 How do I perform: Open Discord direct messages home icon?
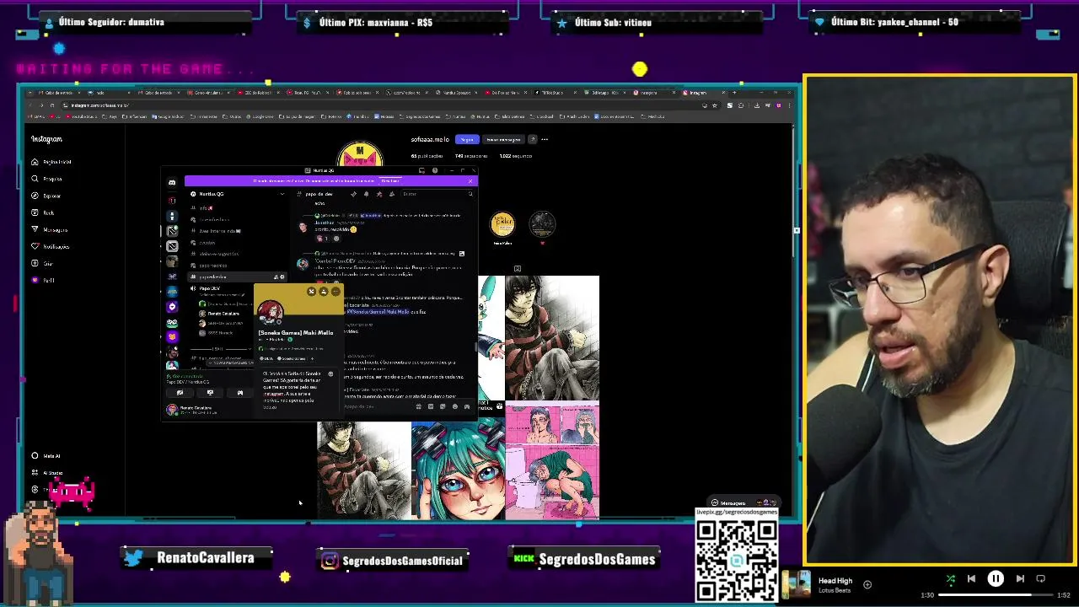point(172,182)
